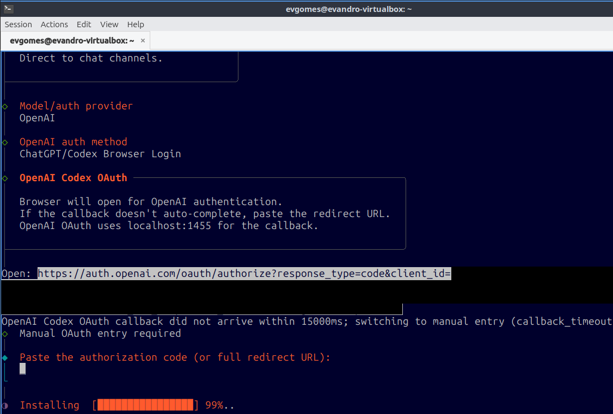Image resolution: width=613 pixels, height=414 pixels.
Task: Open the Actions menu
Action: tap(54, 24)
